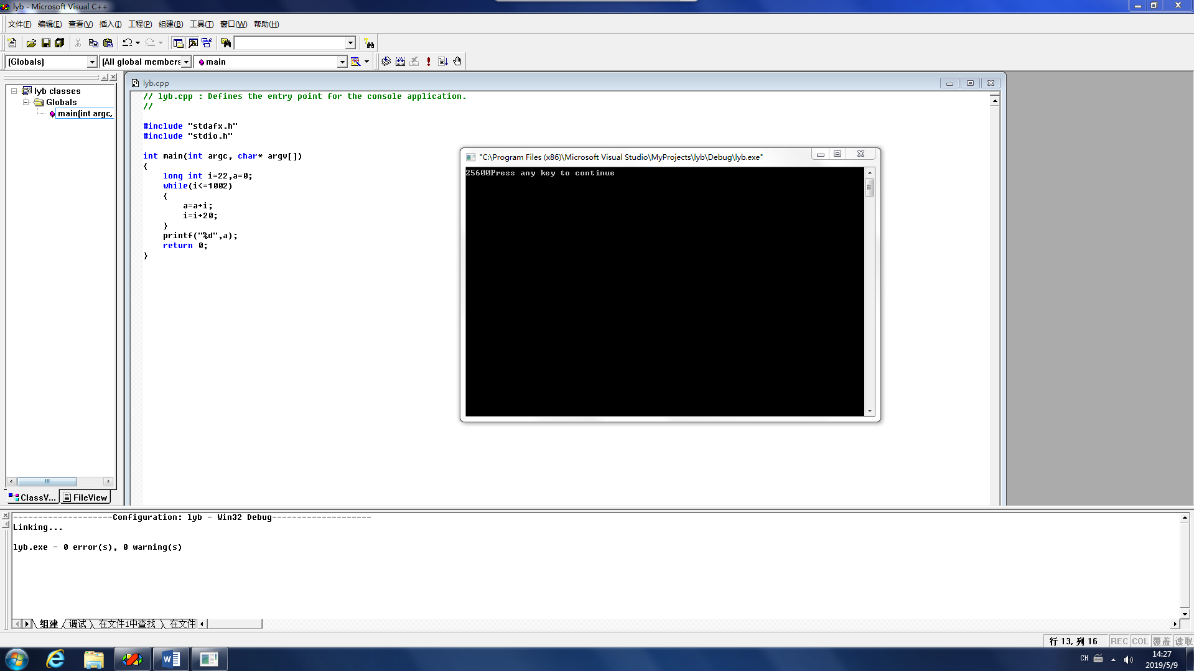Screen dimensions: 1194x671
Task: Click the console window scrollbar thumb
Action: click(x=870, y=187)
